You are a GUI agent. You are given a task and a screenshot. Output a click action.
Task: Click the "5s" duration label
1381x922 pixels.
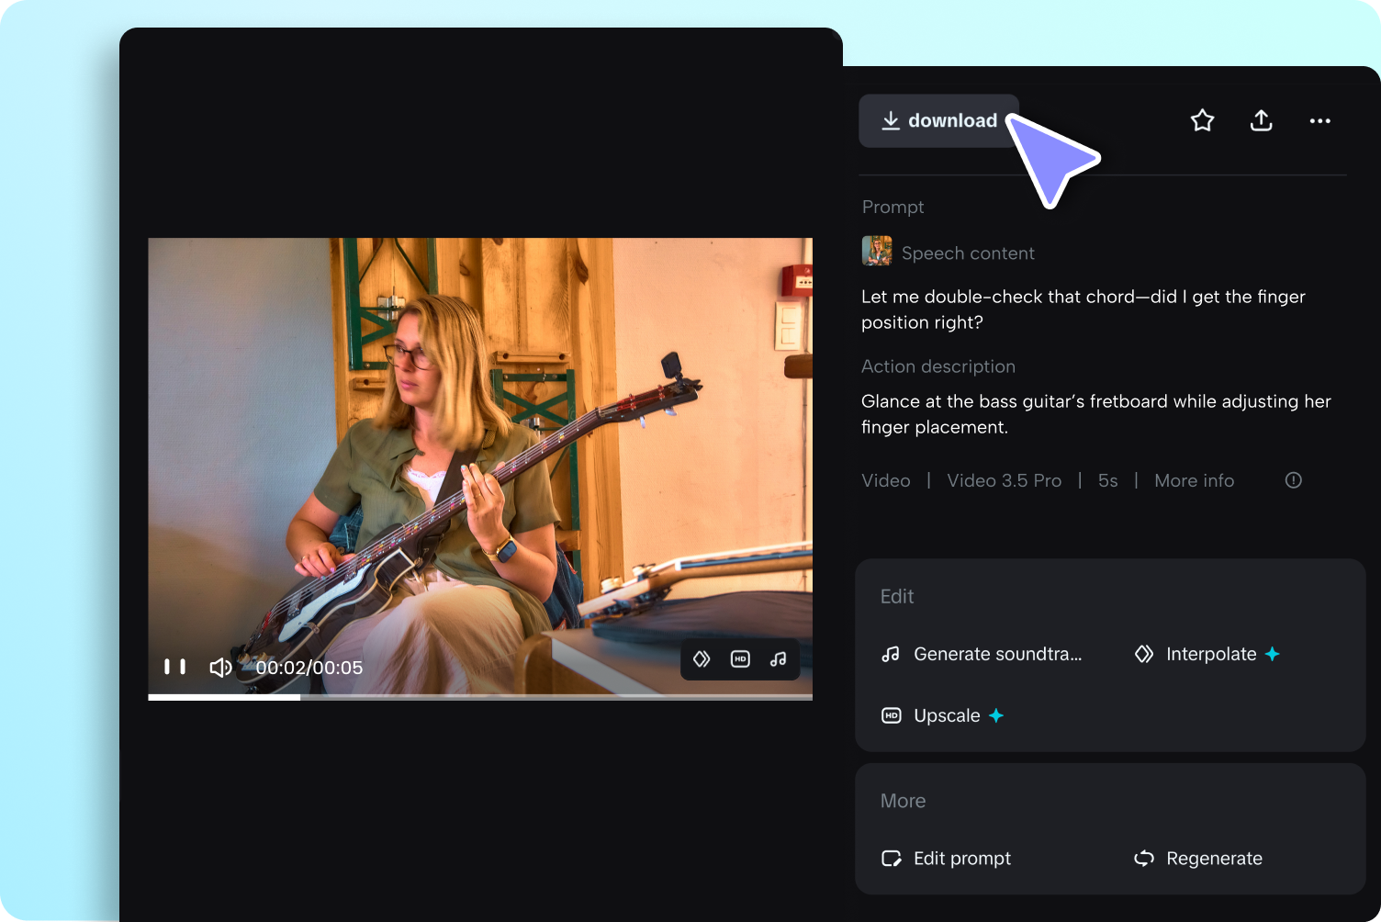(x=1108, y=481)
